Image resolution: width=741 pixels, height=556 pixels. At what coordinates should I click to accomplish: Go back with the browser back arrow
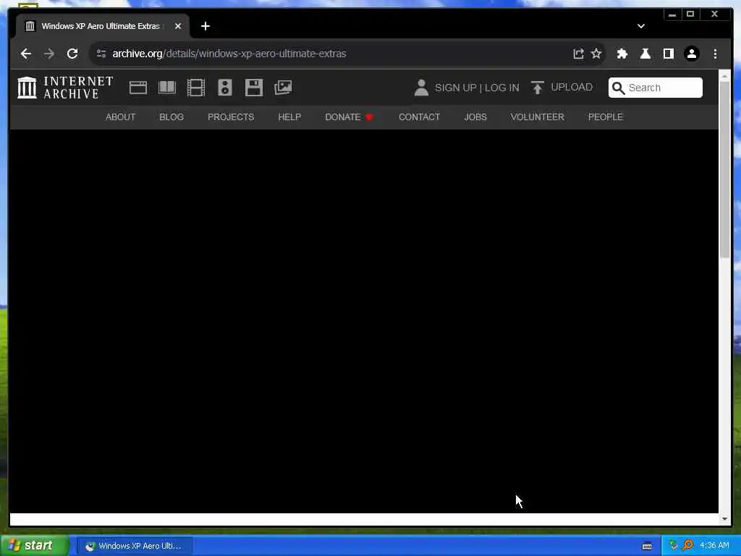tap(26, 54)
